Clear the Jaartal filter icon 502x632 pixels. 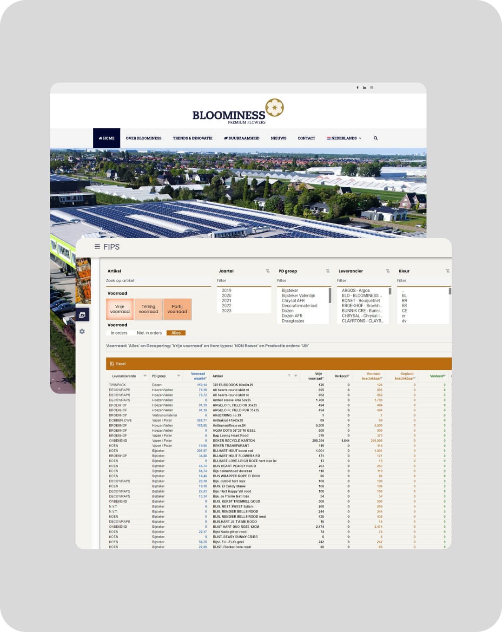pyautogui.click(x=268, y=271)
